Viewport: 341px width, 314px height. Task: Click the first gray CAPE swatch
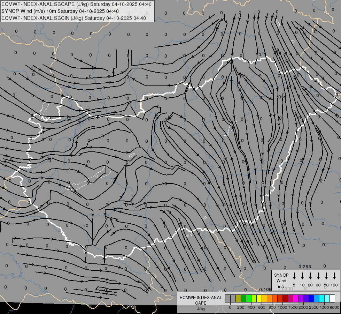(228, 298)
